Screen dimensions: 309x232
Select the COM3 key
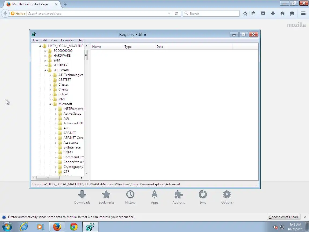coord(68,152)
